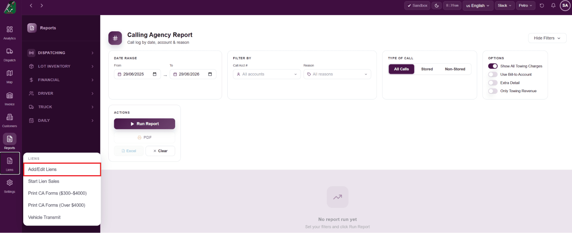The image size is (572, 233).
Task: Open the SA user avatar
Action: (565, 5)
